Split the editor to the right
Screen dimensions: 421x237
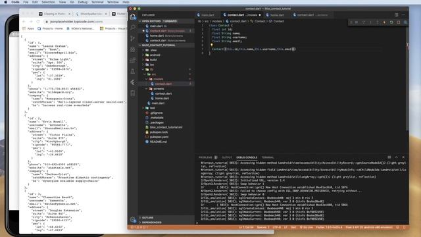pyautogui.click(x=396, y=15)
